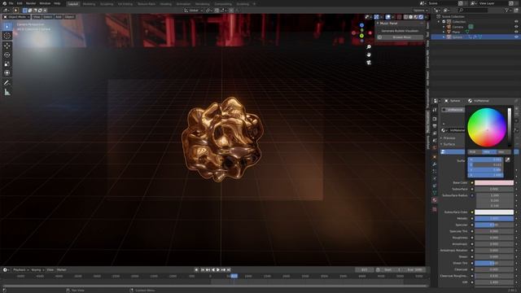
Task: Click the red X axis gizmo dot
Action: coord(370,33)
